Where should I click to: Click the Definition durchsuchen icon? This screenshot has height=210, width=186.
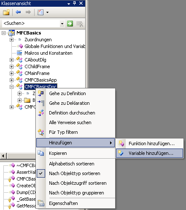click(41, 113)
